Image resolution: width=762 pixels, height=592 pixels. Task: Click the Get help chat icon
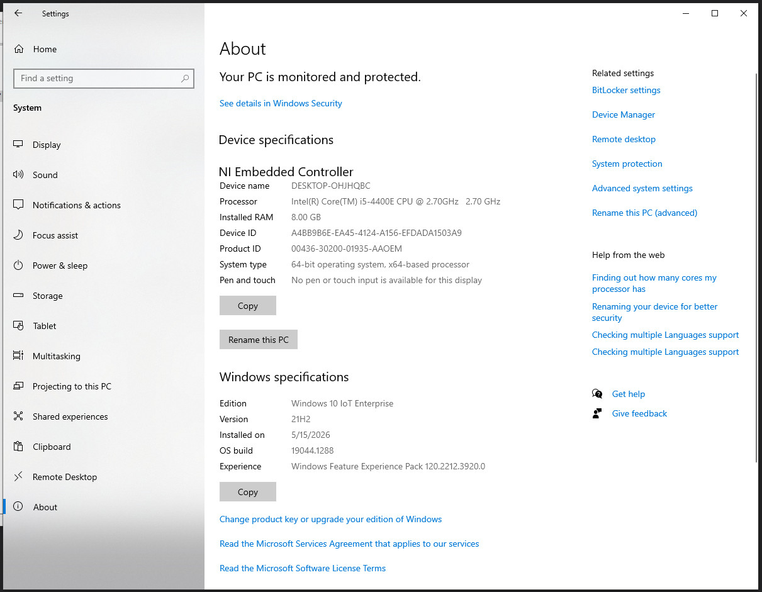click(x=597, y=394)
